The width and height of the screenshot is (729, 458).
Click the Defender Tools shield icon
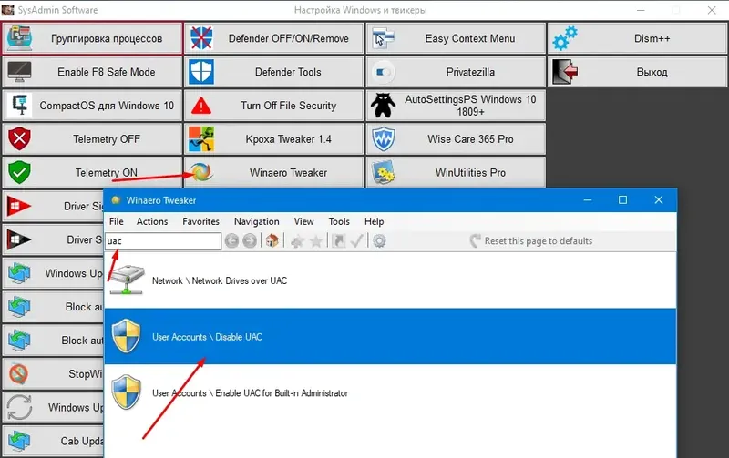(x=201, y=72)
